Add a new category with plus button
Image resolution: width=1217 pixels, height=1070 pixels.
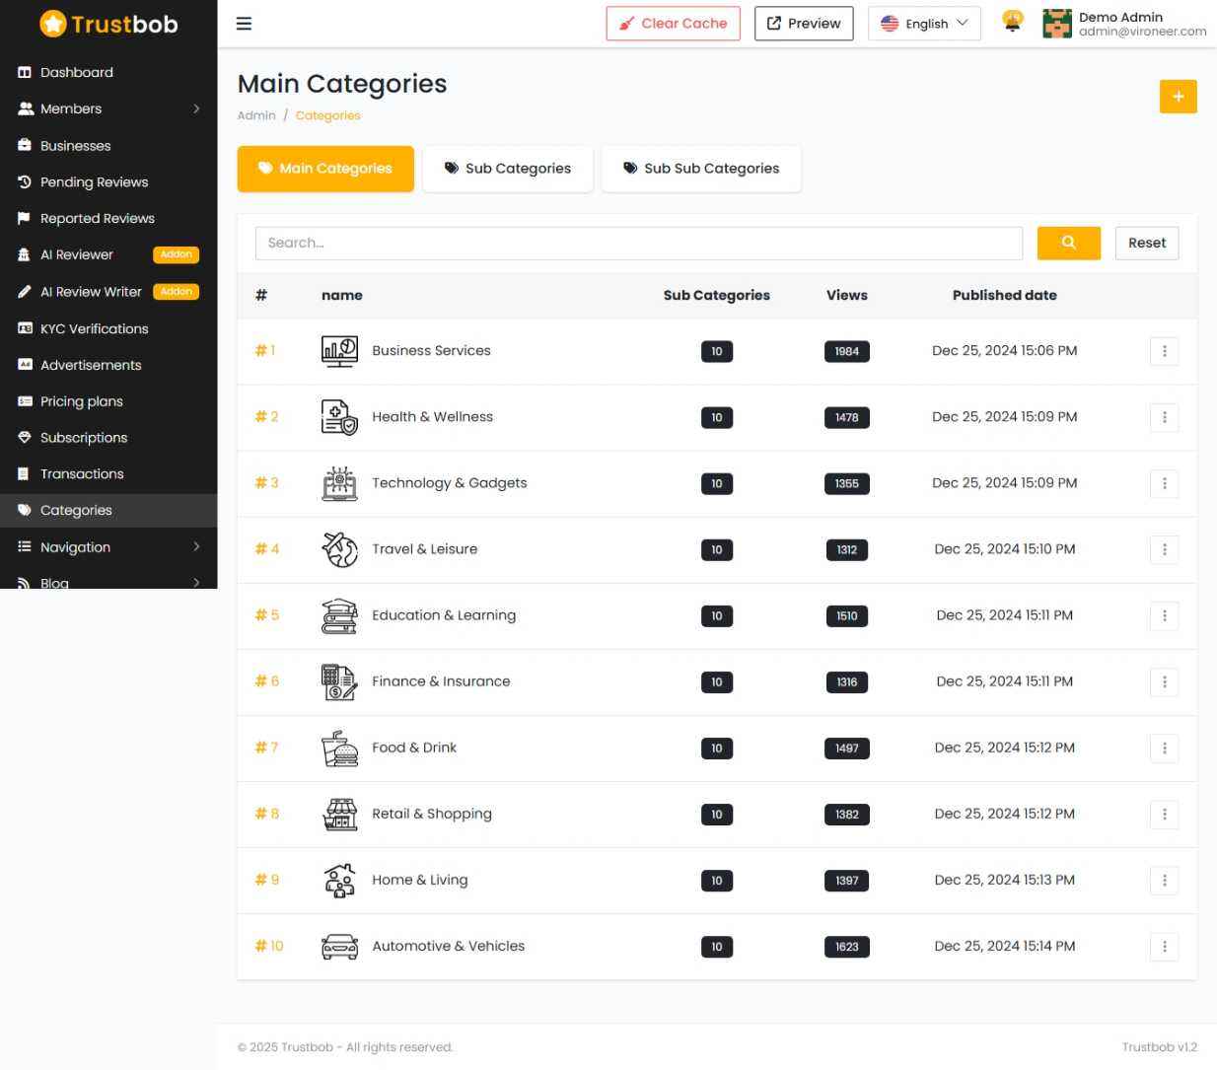coord(1178,97)
